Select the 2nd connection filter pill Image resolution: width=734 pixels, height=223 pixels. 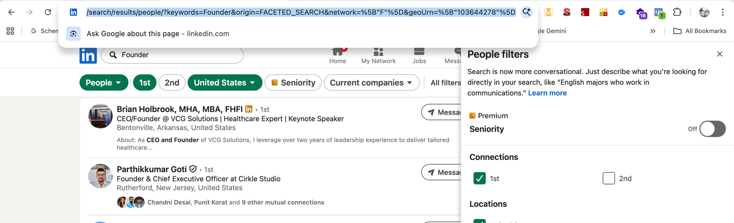pyautogui.click(x=172, y=83)
